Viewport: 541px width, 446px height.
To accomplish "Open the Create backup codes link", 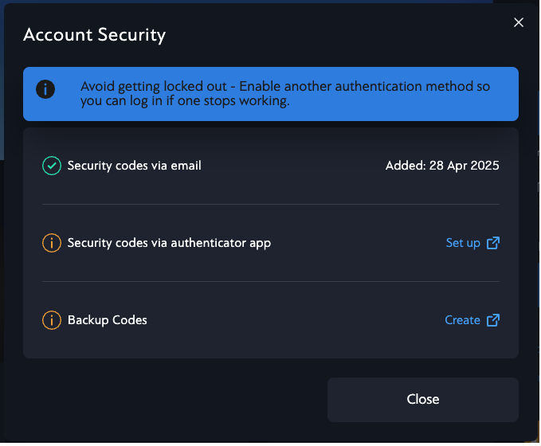I will click(x=462, y=320).
